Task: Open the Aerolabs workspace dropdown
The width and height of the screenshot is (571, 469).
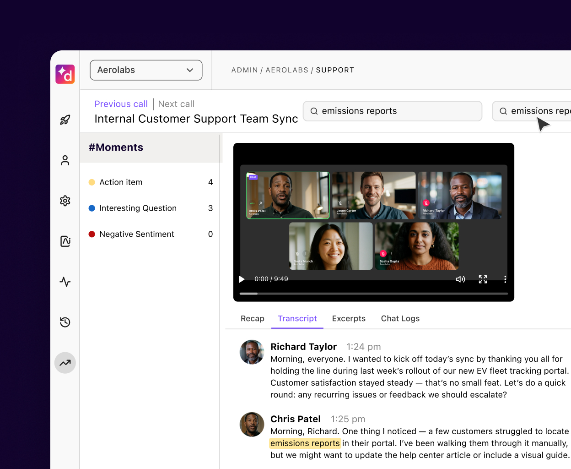Action: 145,70
